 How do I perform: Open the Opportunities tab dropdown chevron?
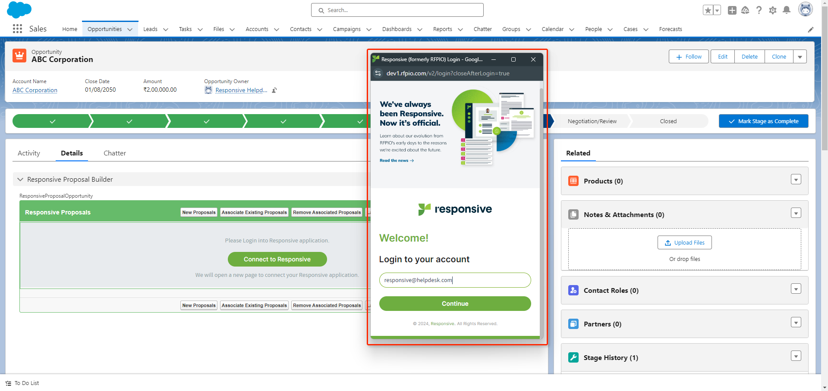pyautogui.click(x=130, y=30)
